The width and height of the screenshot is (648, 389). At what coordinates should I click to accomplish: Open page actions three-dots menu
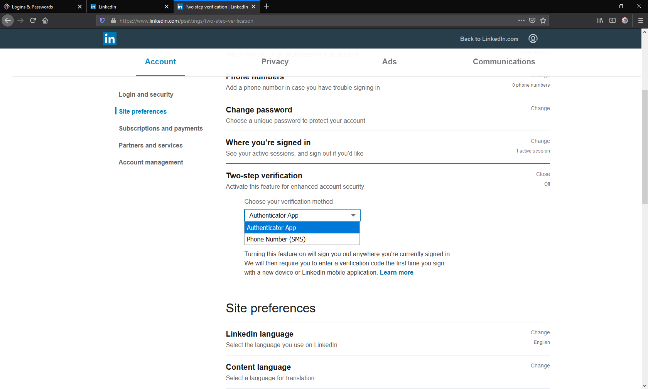coord(521,20)
